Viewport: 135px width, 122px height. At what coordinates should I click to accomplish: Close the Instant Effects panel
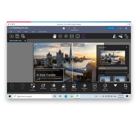[127, 47]
